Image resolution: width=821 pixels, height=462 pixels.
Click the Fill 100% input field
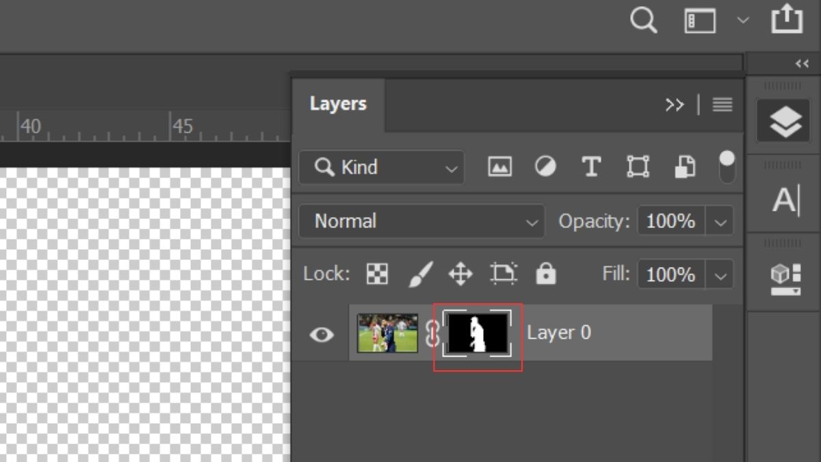click(670, 275)
